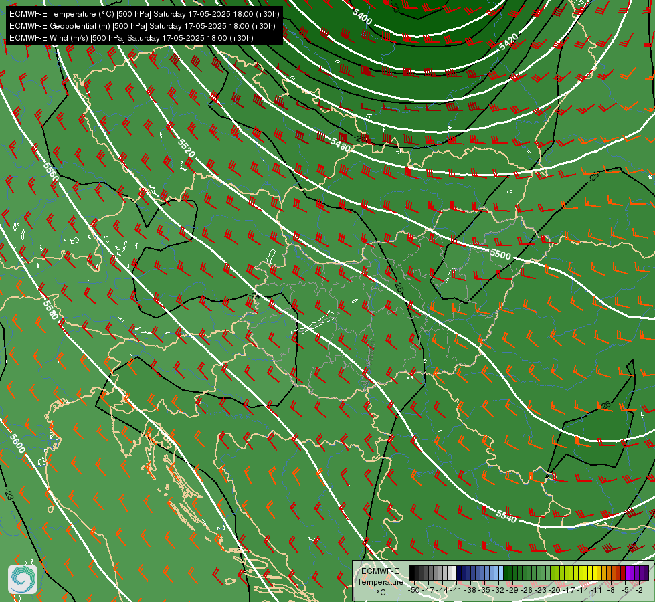Click the -14 value on the legend scale
This screenshot has width=655, height=602.
[x=583, y=590]
